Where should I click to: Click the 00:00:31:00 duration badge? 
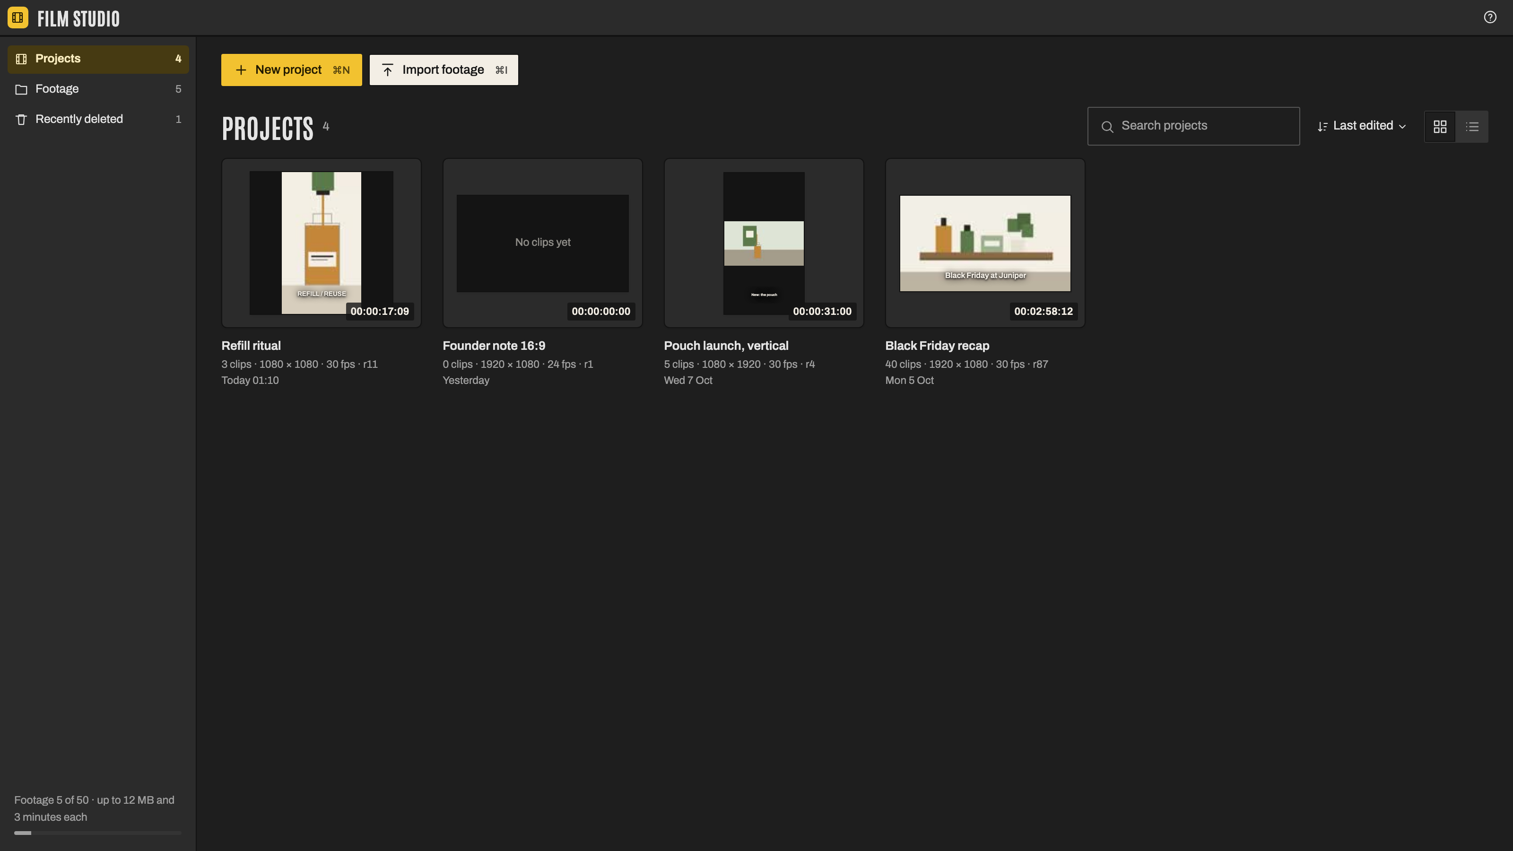click(822, 311)
